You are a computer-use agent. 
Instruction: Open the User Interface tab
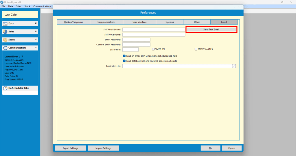pyautogui.click(x=139, y=22)
